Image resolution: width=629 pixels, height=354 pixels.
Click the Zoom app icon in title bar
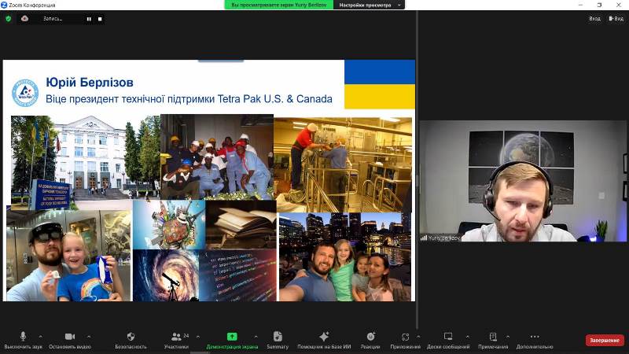point(4,5)
